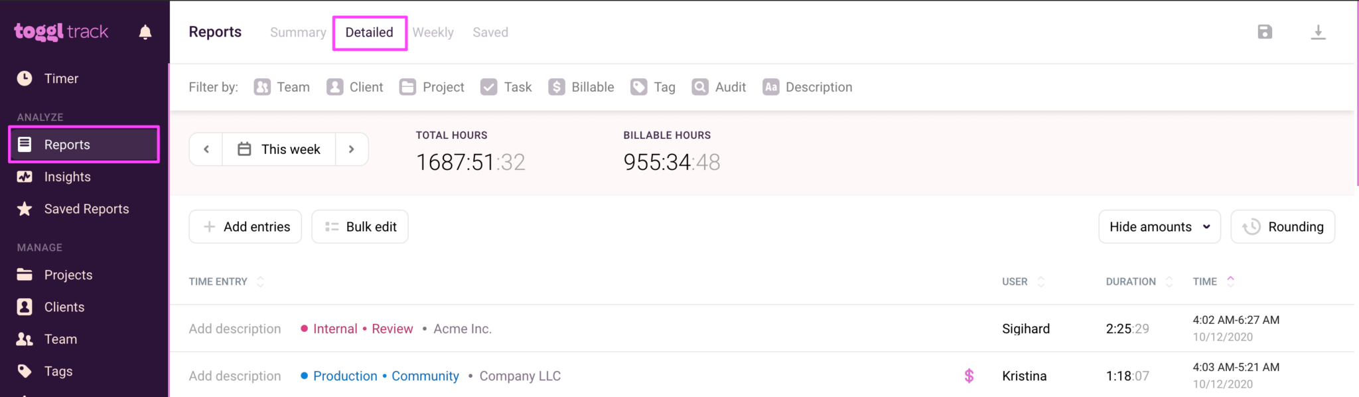Open the Team filter
Image resolution: width=1359 pixels, height=397 pixels.
coord(281,86)
